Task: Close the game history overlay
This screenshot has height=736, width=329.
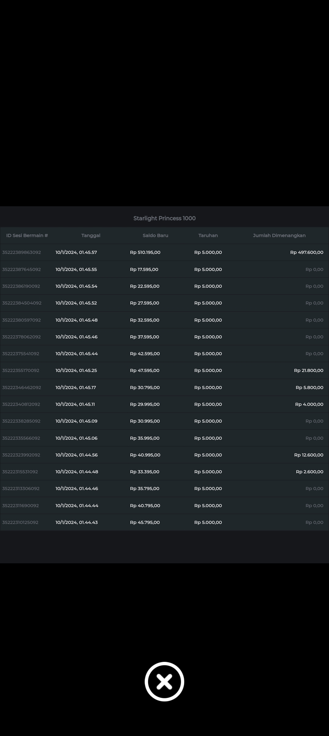Action: click(164, 681)
